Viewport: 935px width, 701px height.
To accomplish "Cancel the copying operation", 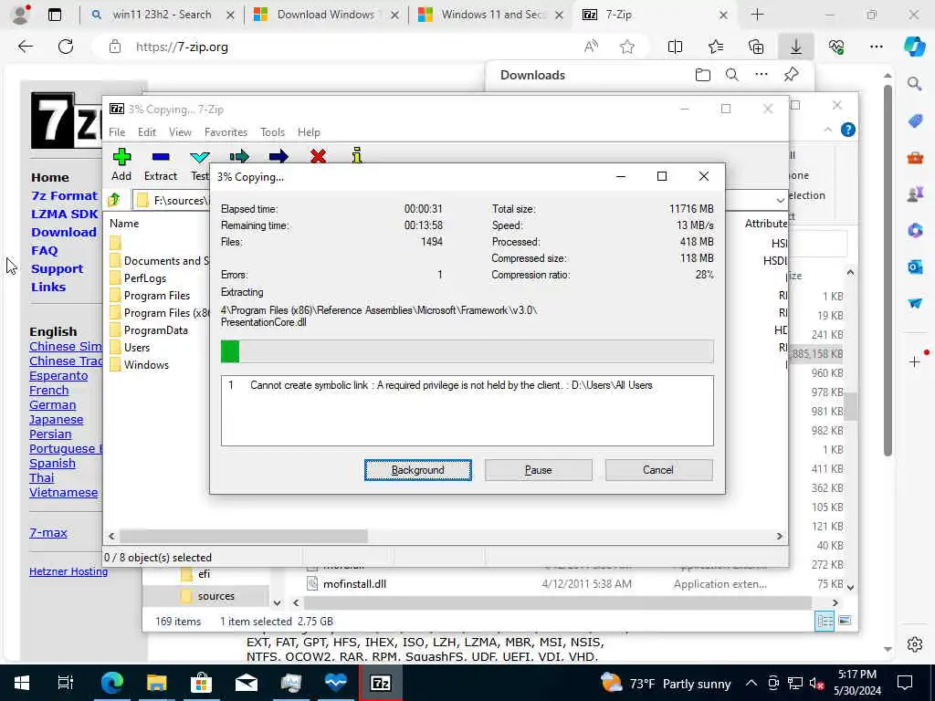I will (658, 470).
